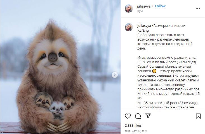The height and width of the screenshot is (134, 205).
Task: Save the post with the bookmark icon
Action: click(198, 116)
